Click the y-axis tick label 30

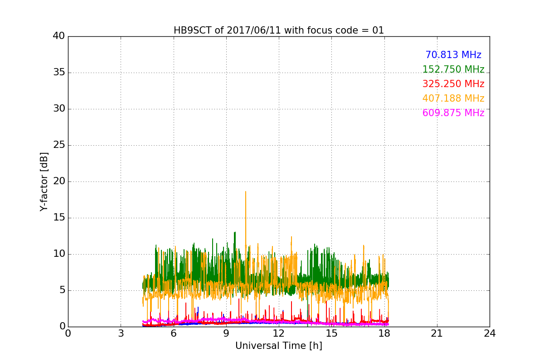tap(59, 109)
